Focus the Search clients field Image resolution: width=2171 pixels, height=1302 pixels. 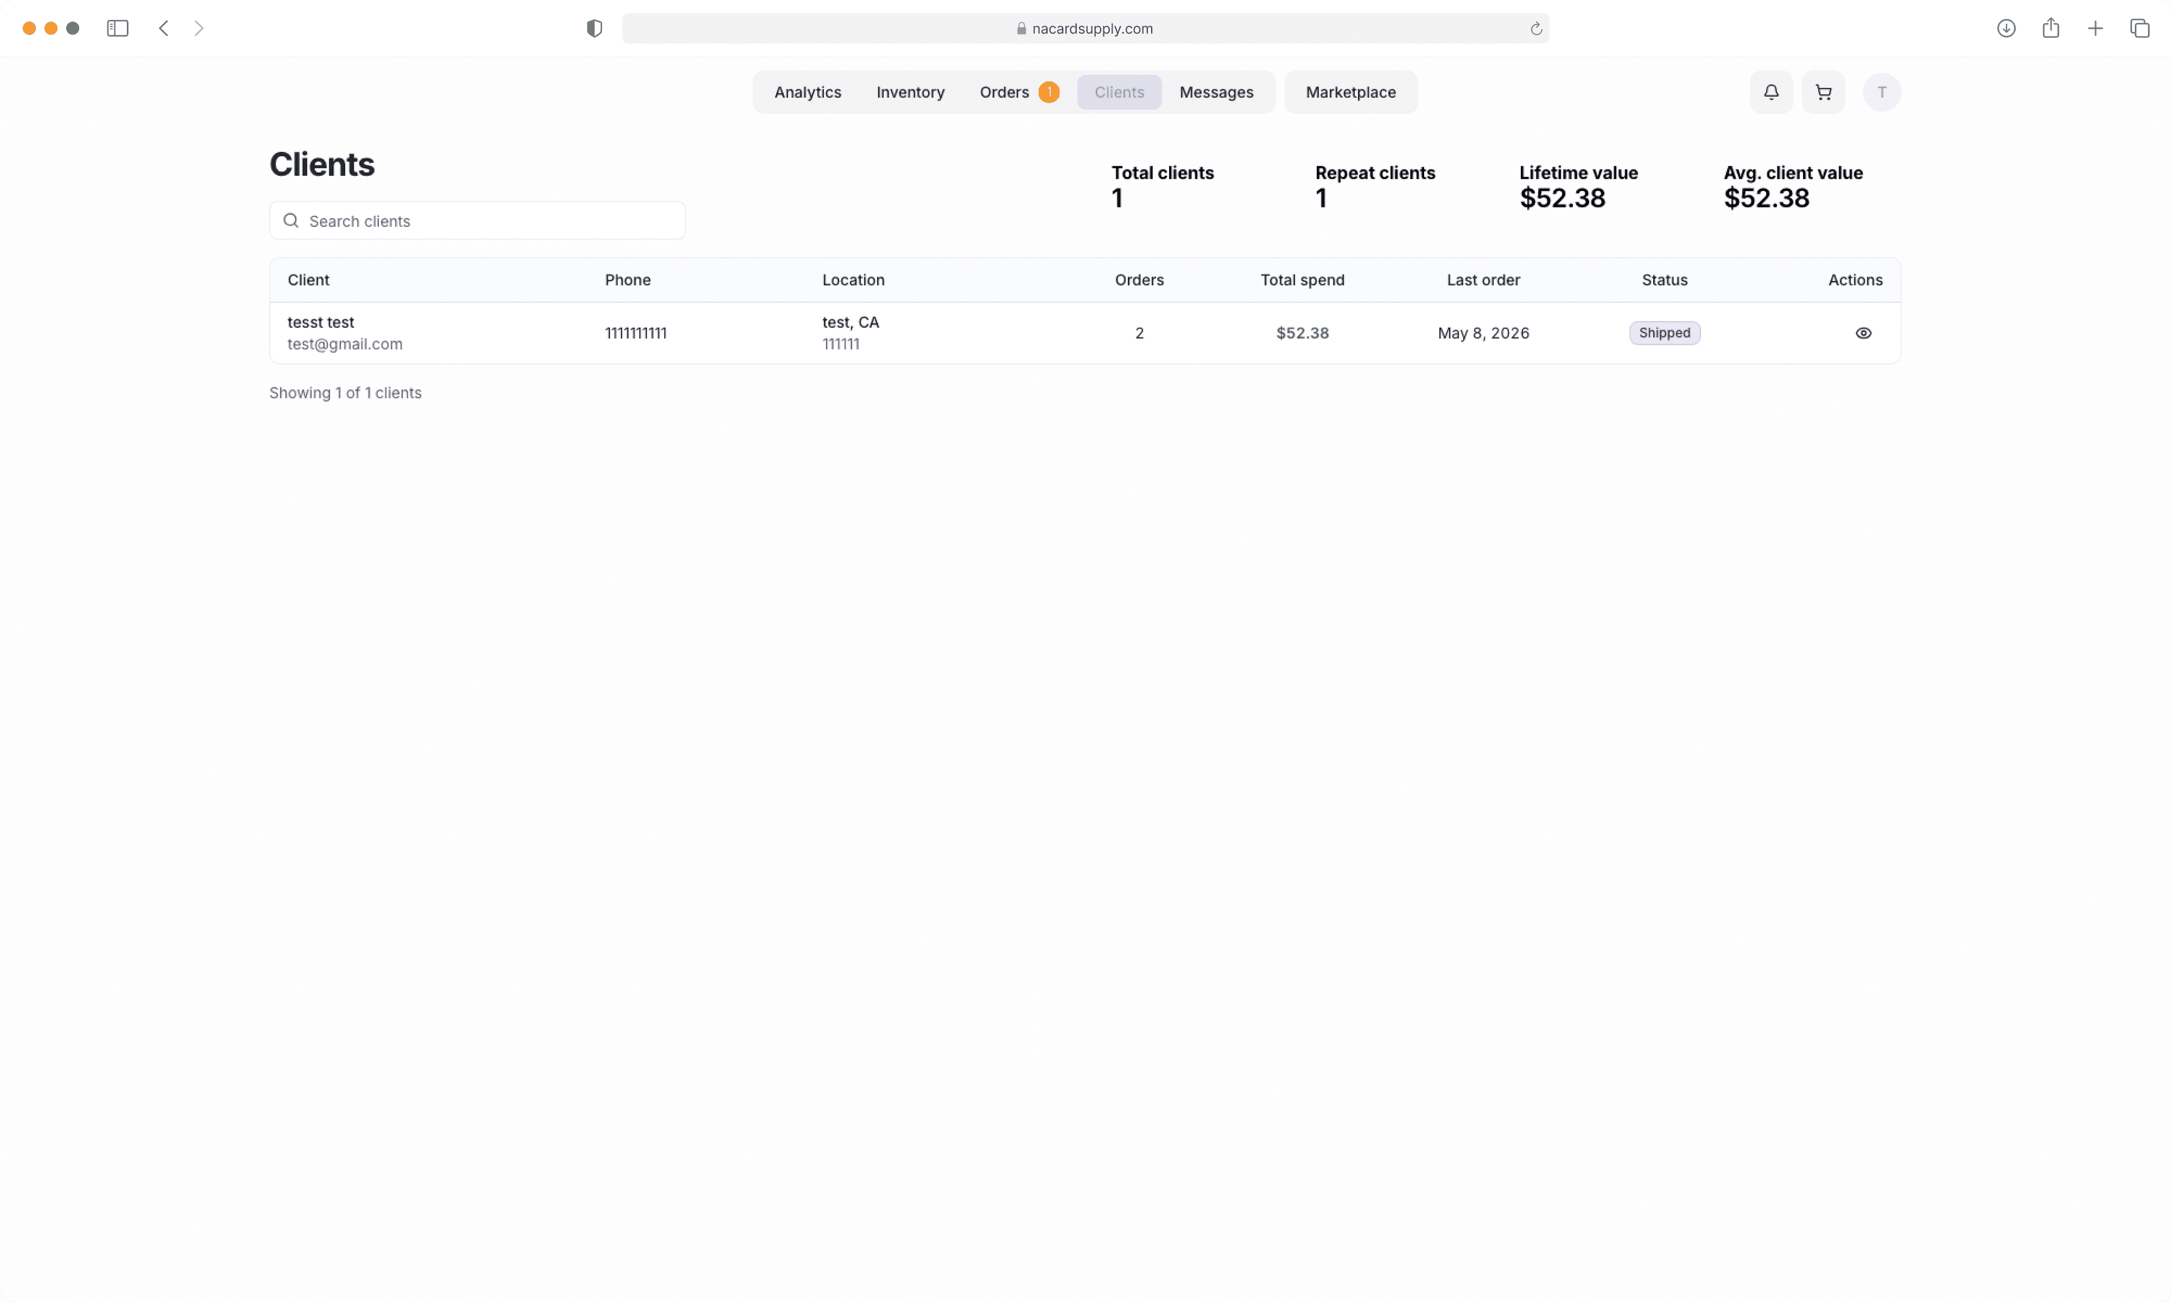pos(477,220)
